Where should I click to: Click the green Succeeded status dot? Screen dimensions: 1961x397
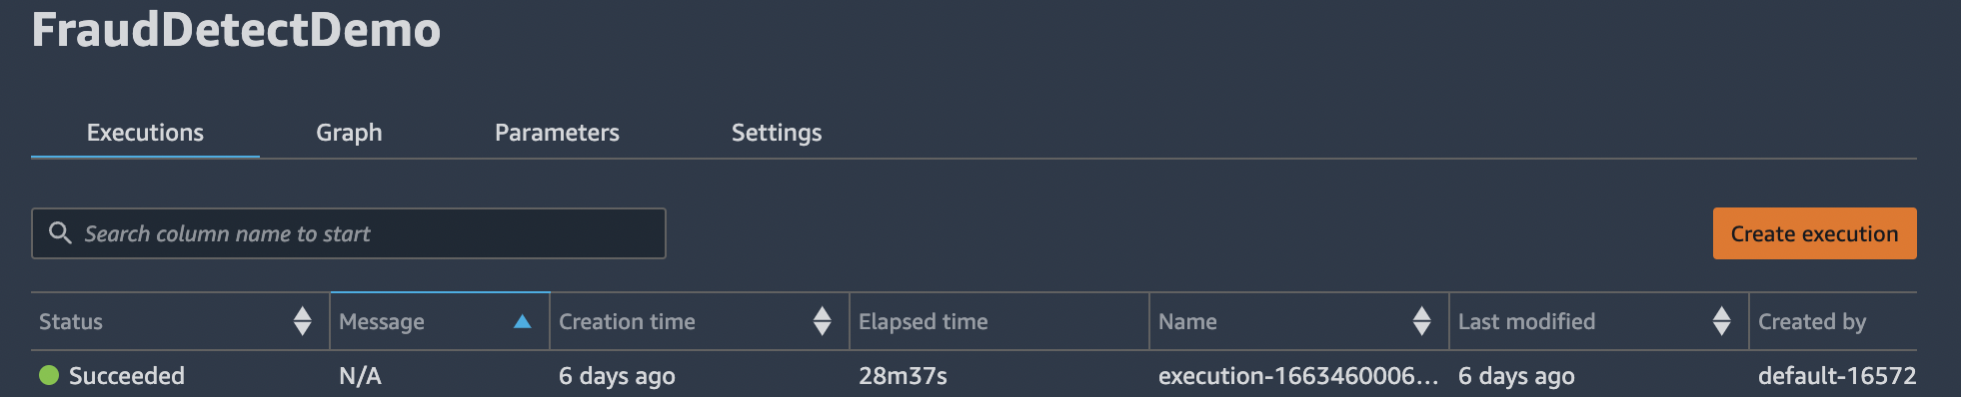coord(49,375)
